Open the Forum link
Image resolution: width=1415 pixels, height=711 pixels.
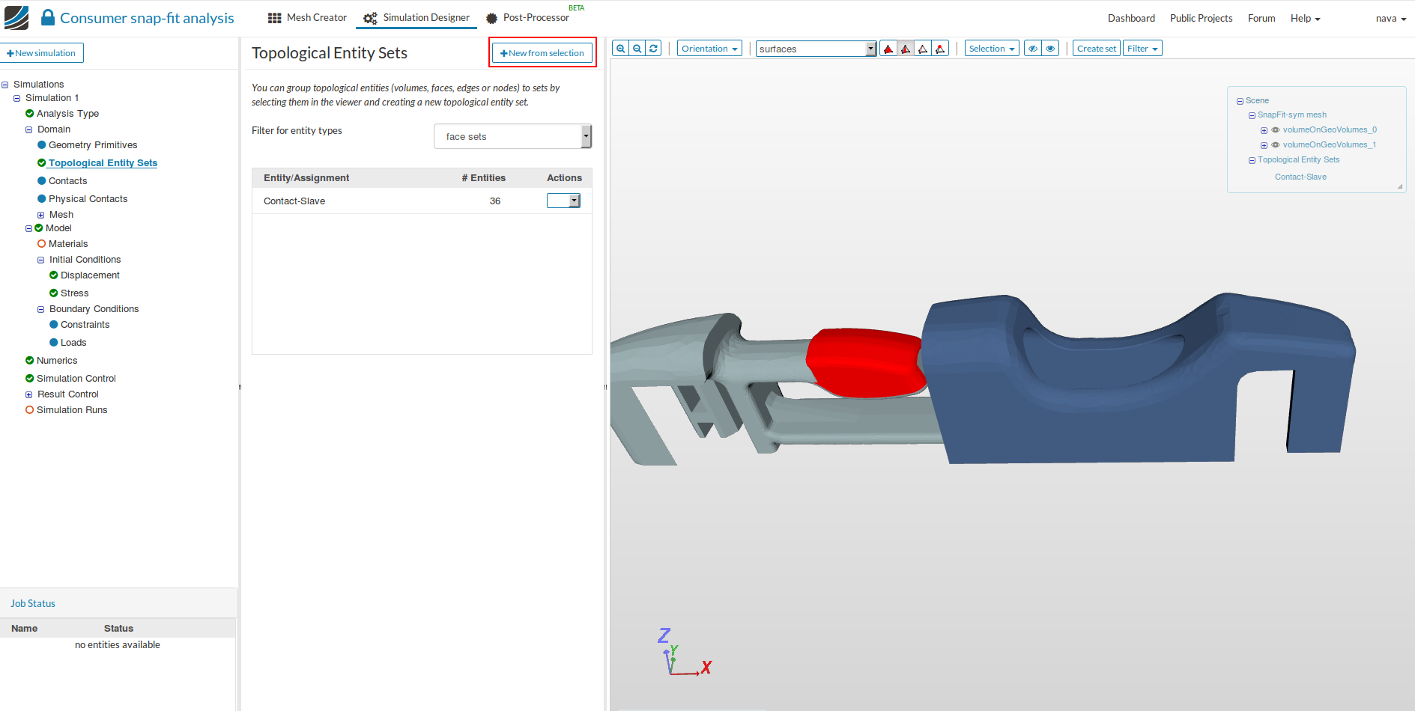(x=1261, y=18)
